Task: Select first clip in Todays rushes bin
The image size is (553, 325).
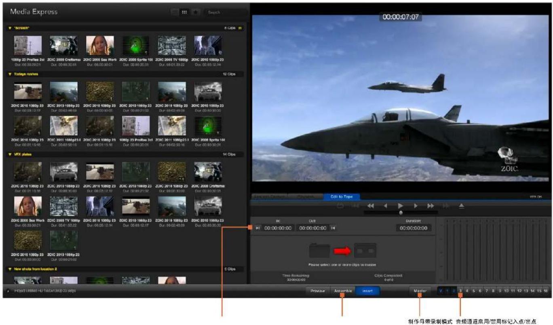Action: point(28,92)
